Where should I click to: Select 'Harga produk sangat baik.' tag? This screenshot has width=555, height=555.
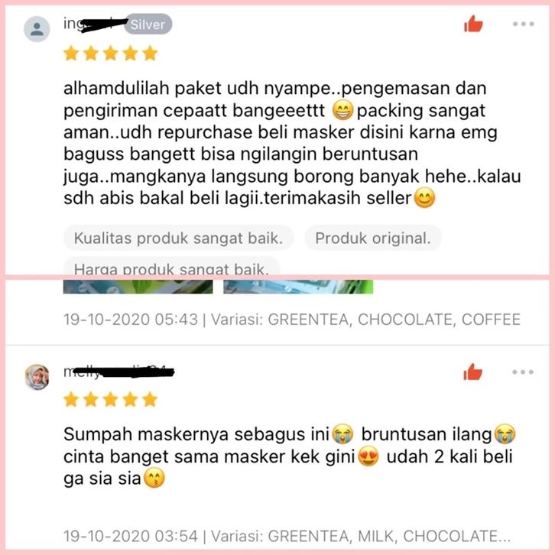click(172, 266)
